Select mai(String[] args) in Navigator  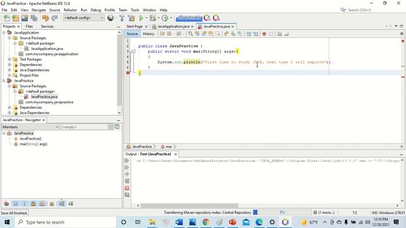coord(34,144)
